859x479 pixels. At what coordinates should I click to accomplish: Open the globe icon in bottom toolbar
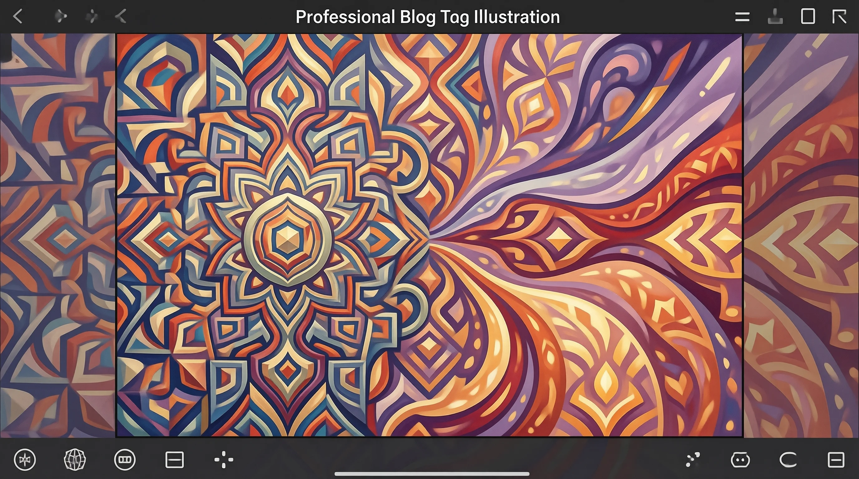[x=75, y=460]
